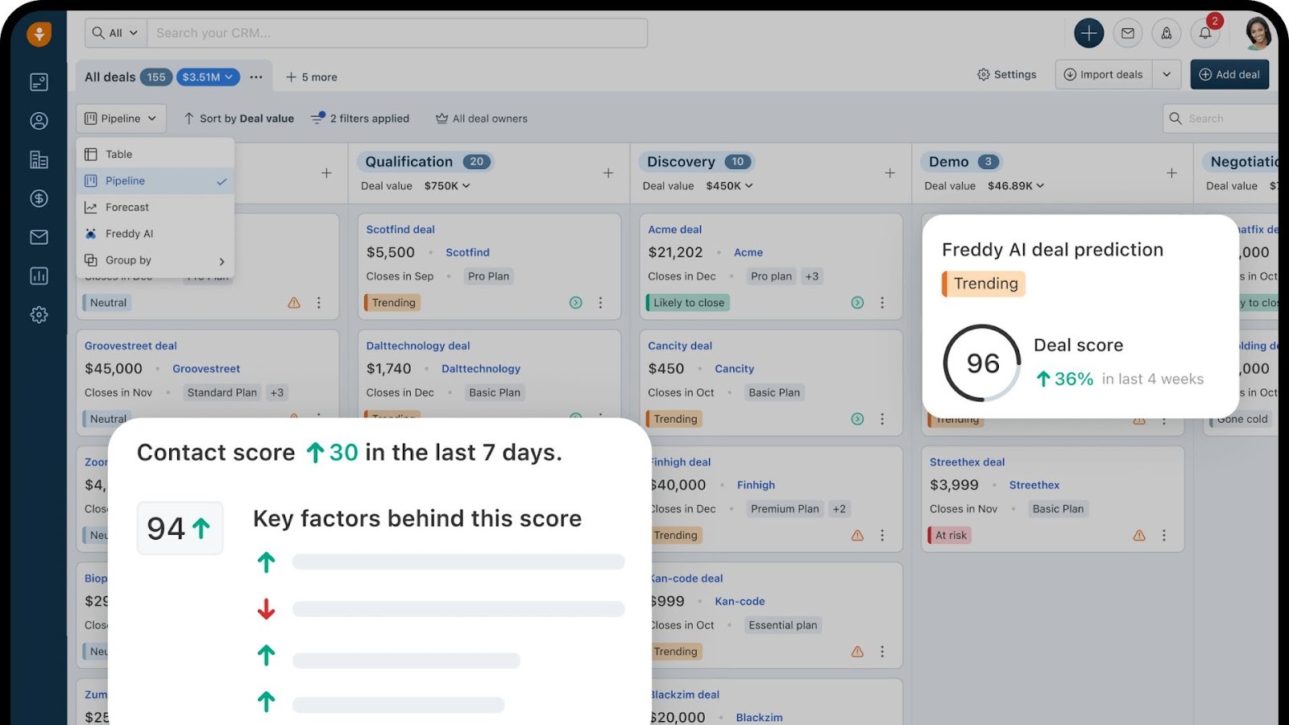Screen dimensions: 1289x725
Task: Expand the Import deals dropdown arrow
Action: (1167, 74)
